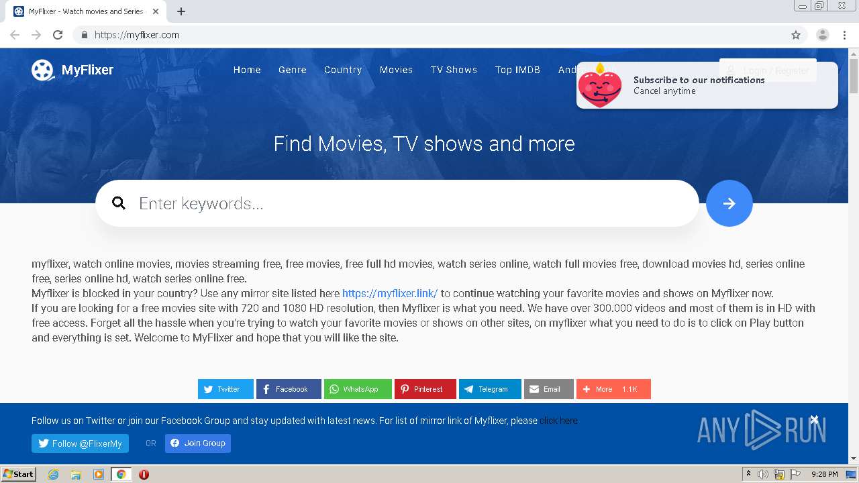Image resolution: width=859 pixels, height=483 pixels.
Task: Share via WhatsApp button
Action: point(358,389)
